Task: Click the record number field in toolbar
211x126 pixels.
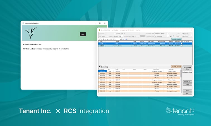Action: click(x=117, y=39)
